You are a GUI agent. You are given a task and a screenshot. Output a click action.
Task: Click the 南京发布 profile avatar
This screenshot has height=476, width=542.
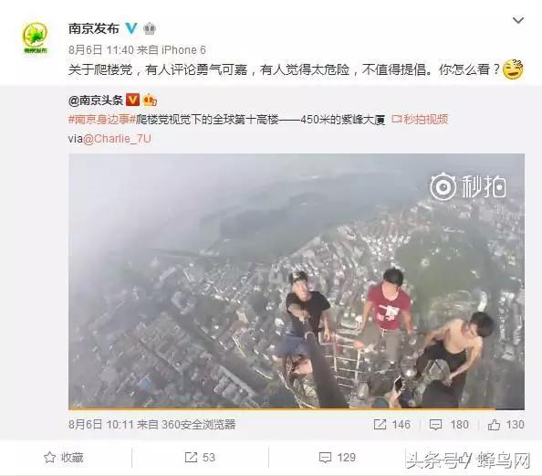pos(36,37)
